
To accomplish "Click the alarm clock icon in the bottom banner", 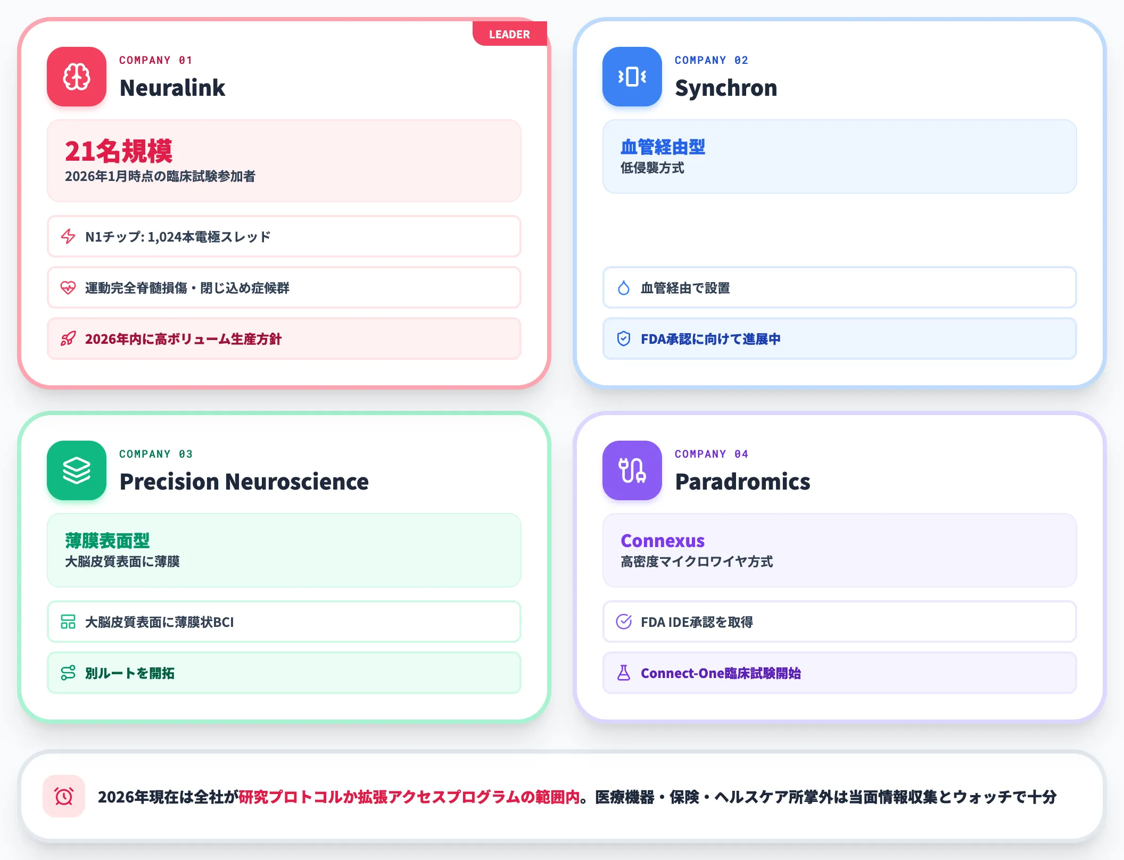I will (x=64, y=796).
